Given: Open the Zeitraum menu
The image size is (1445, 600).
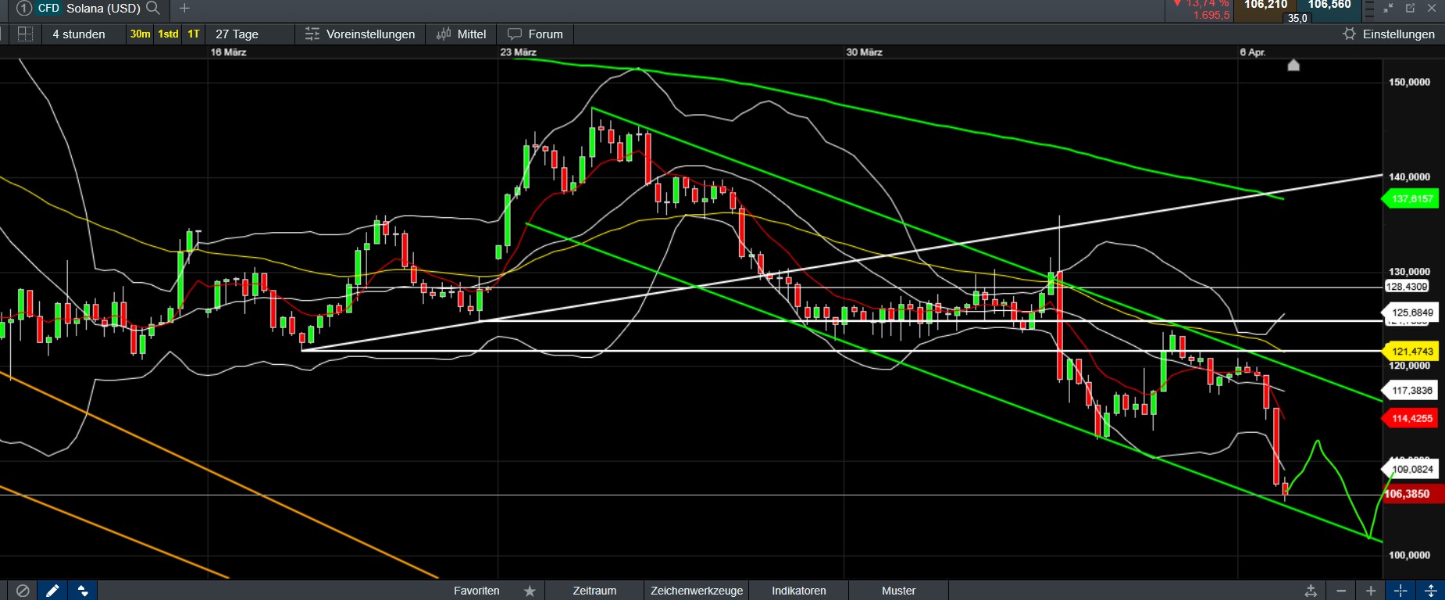Looking at the screenshot, I should click(x=594, y=591).
